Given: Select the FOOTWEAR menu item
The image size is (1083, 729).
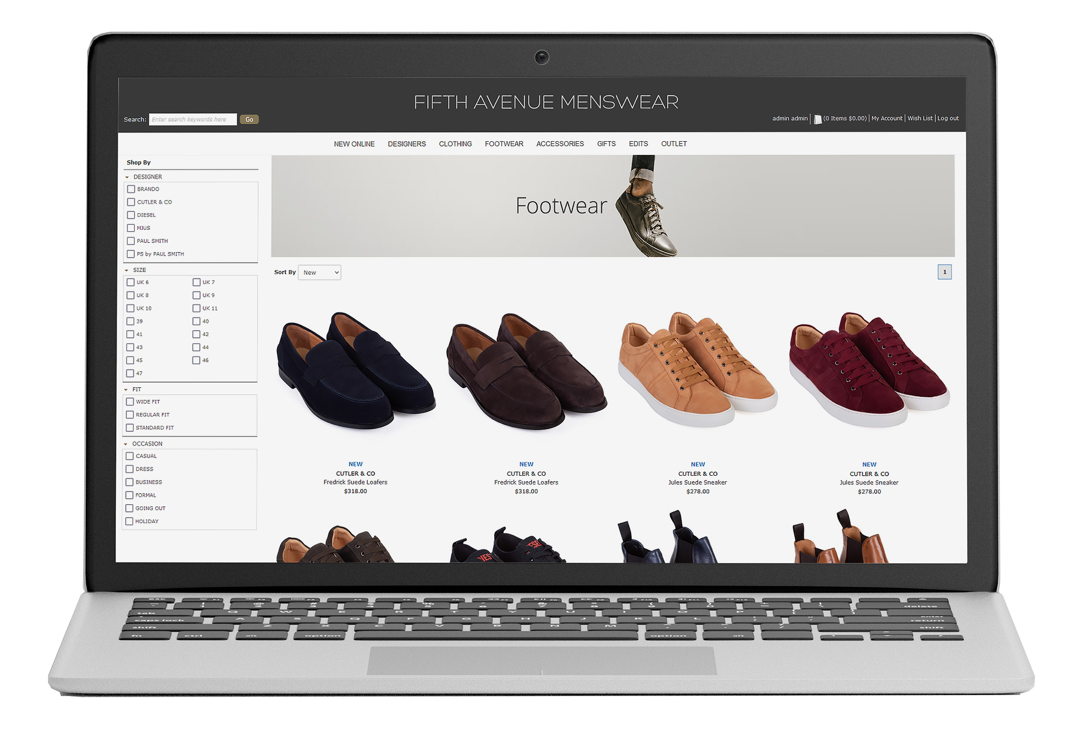Looking at the screenshot, I should pos(504,144).
